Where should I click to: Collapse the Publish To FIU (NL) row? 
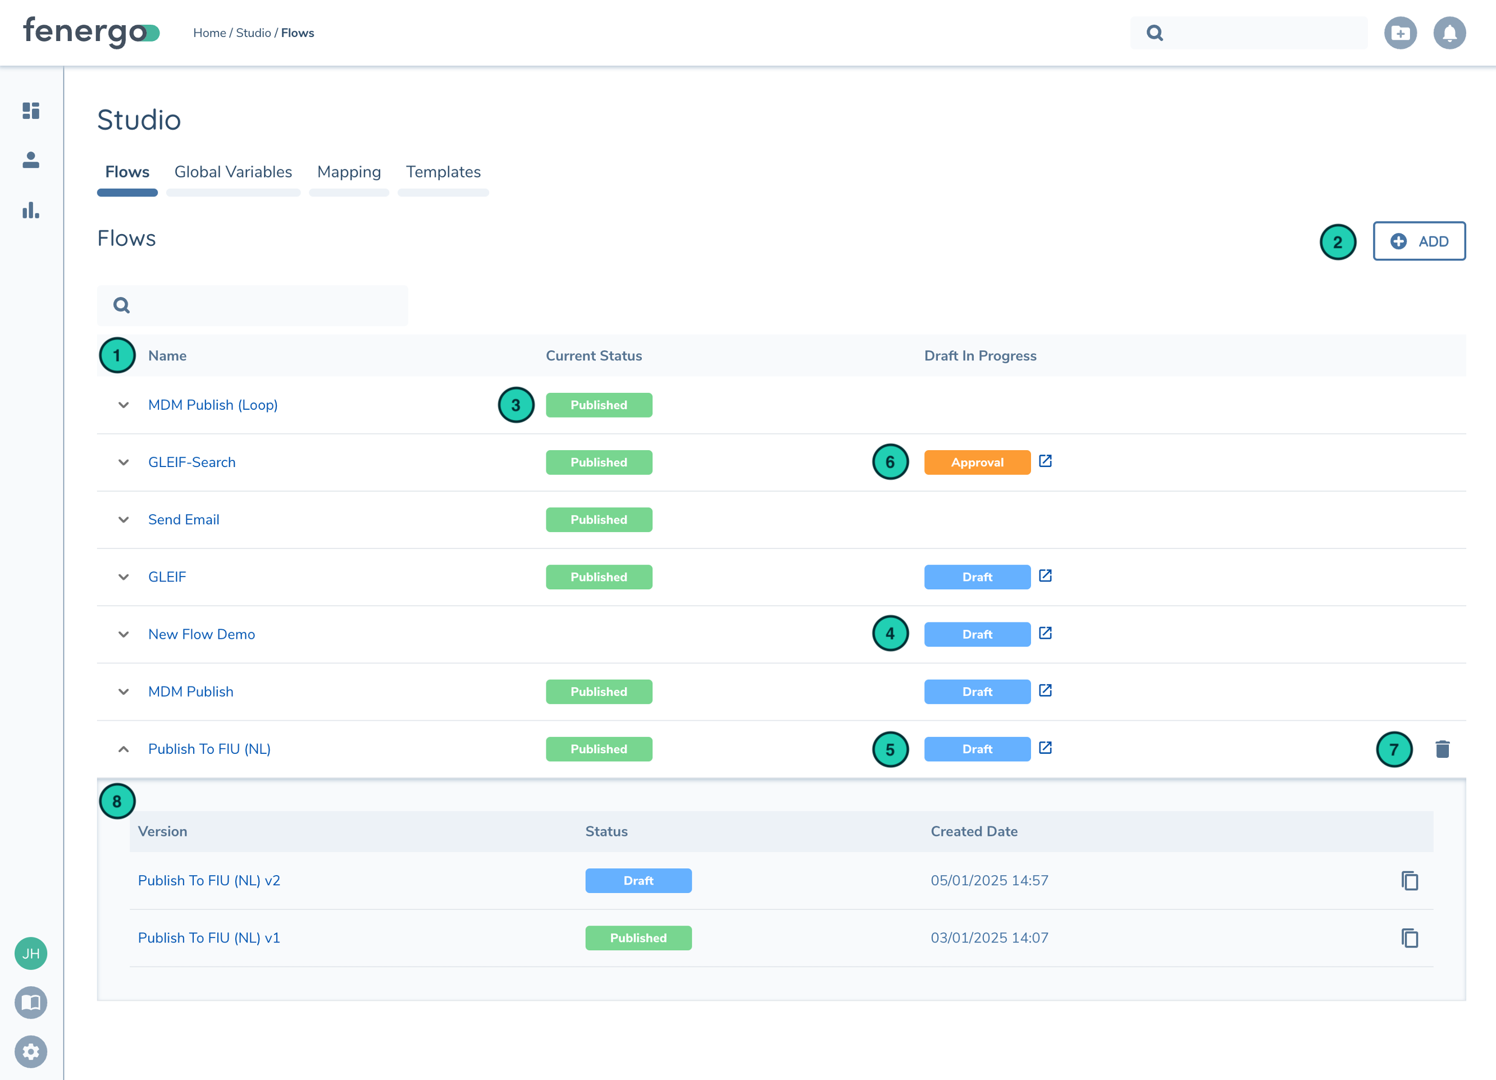[124, 749]
